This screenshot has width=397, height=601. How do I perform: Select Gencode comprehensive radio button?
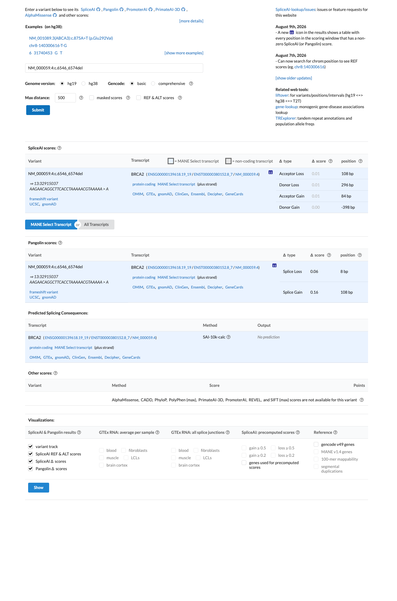tap(153, 84)
